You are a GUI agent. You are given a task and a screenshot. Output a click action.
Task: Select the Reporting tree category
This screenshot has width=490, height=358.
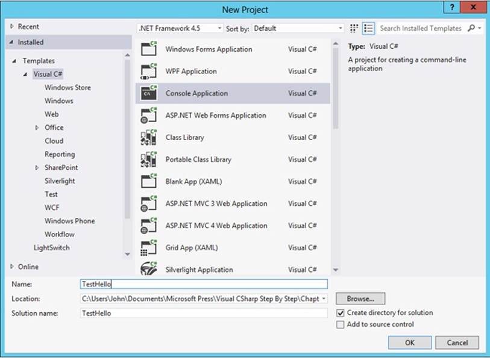tap(60, 155)
